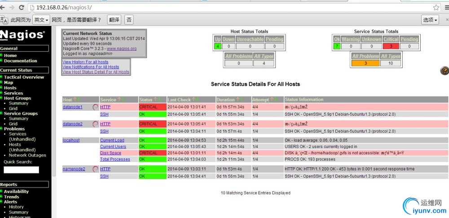Image resolution: width=449 pixels, height=218 pixels.
Task: Click the 翻译 translate button
Action: tap(114, 20)
